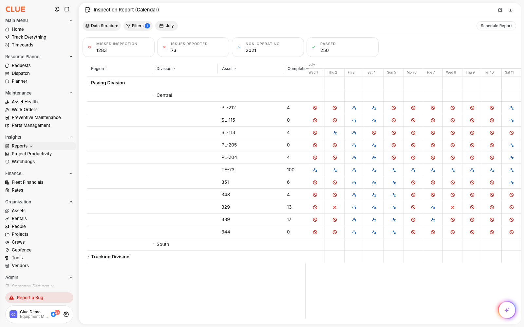
Task: Collapse the Central division group
Action: tap(154, 95)
